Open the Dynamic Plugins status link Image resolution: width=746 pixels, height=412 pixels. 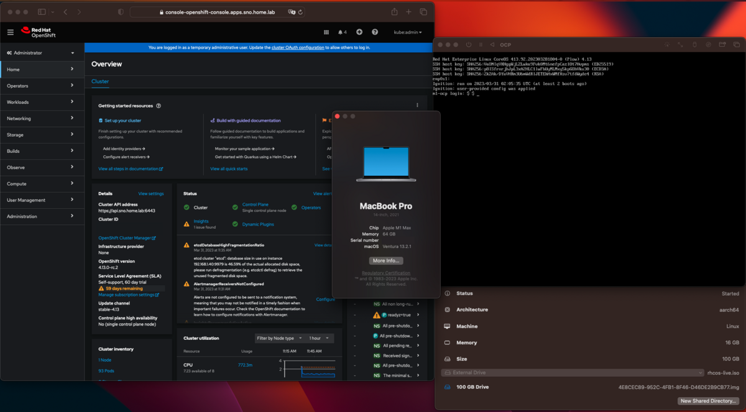coord(258,224)
